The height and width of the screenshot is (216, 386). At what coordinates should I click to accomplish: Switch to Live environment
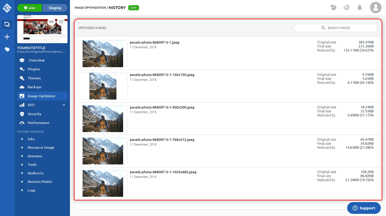(30, 8)
